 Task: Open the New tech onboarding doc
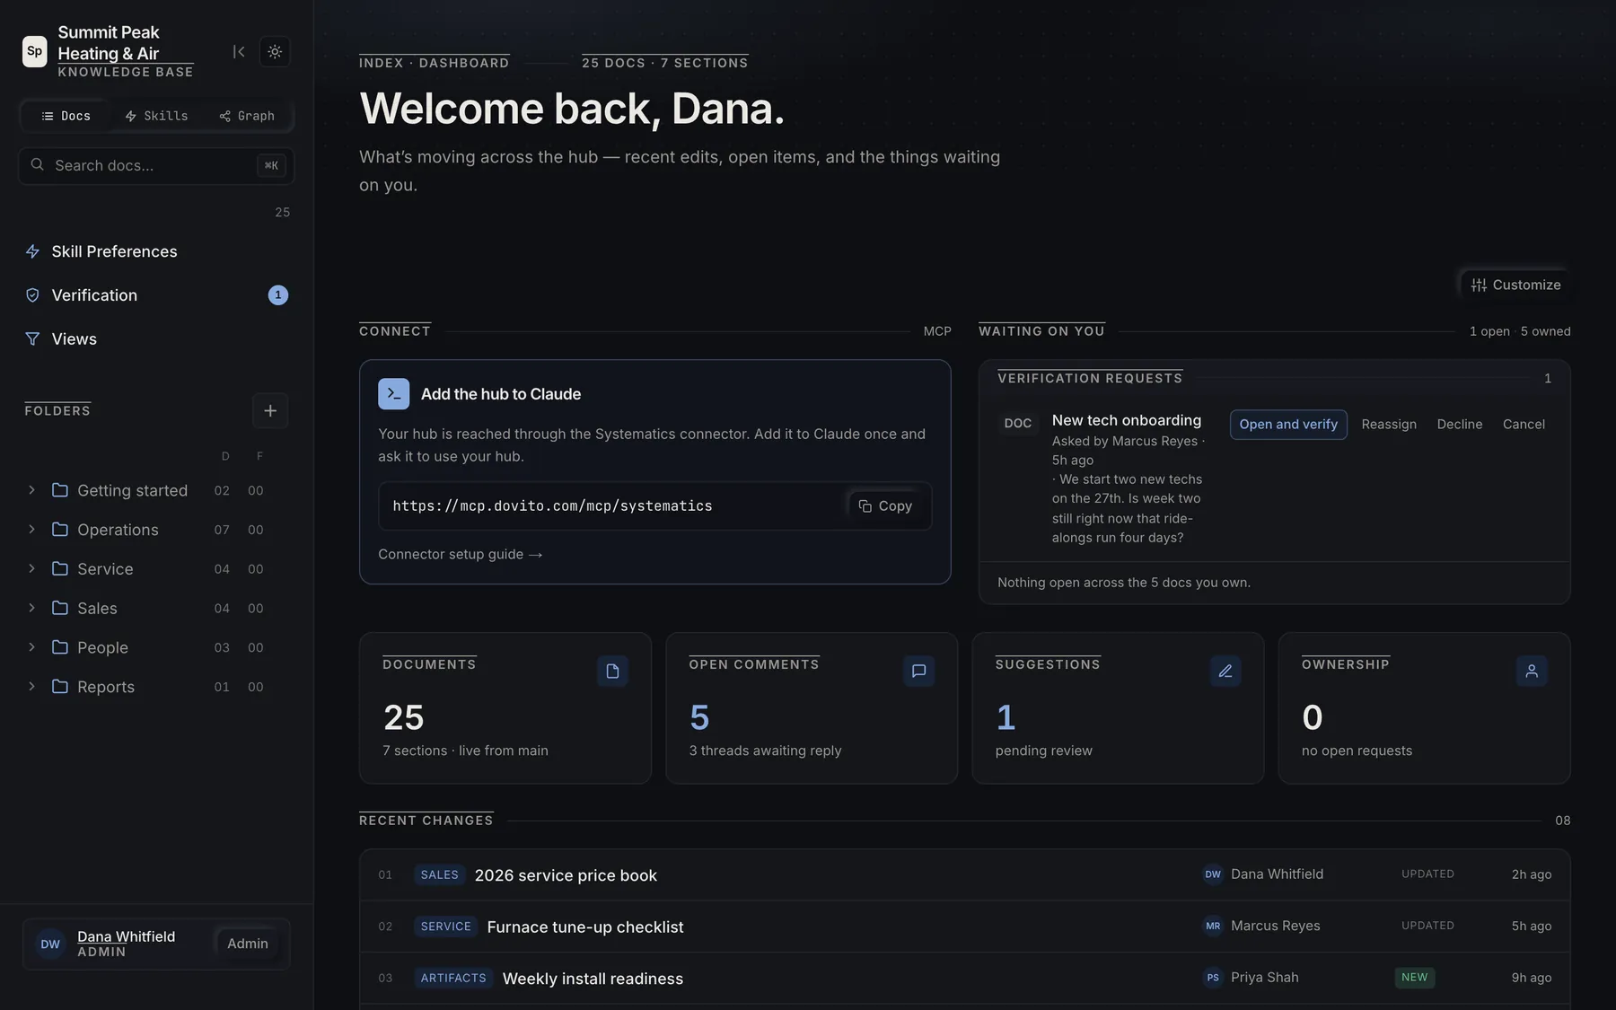click(x=1126, y=420)
